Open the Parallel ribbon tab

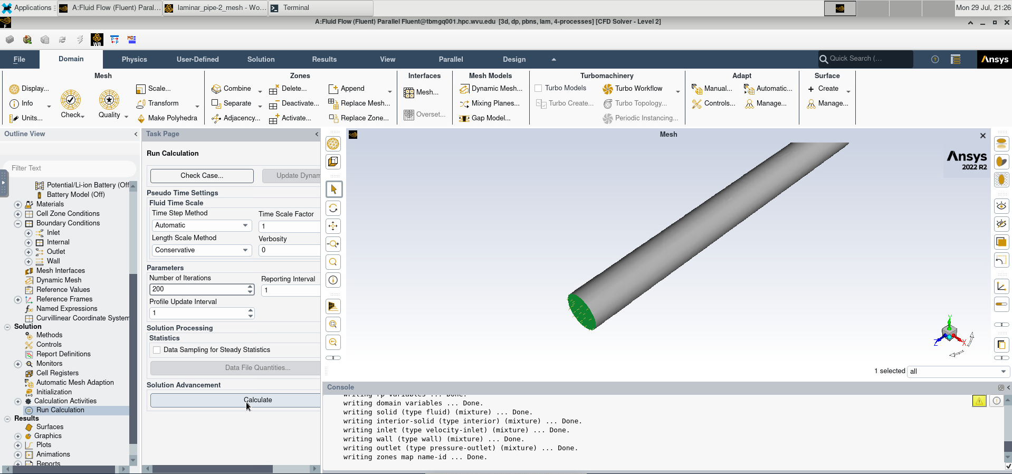click(451, 60)
